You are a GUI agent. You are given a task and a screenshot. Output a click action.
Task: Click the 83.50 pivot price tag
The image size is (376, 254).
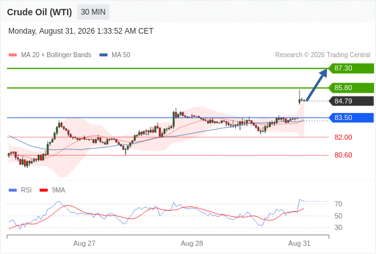[x=351, y=117]
